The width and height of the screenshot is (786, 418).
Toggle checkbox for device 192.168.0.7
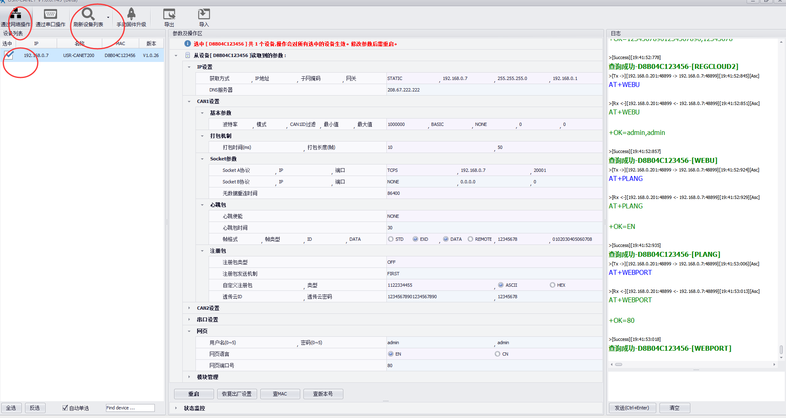click(9, 55)
